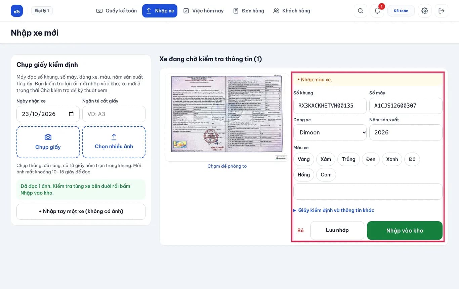
Task: Go to Quầy kế toán tab
Action: tap(117, 11)
